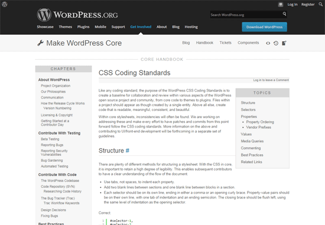This screenshot has width=325, height=225.
Task: Open the Components tab
Action: (x=248, y=43)
